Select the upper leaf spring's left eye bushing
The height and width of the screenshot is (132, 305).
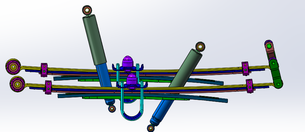coord(13,67)
